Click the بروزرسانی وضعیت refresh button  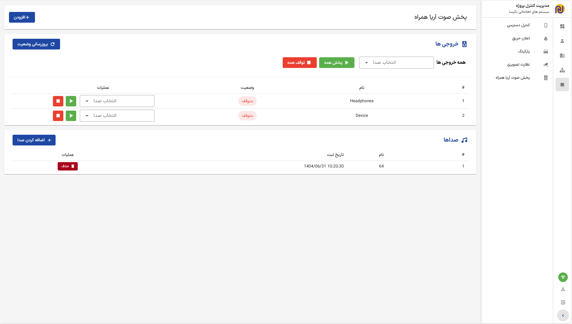(36, 44)
